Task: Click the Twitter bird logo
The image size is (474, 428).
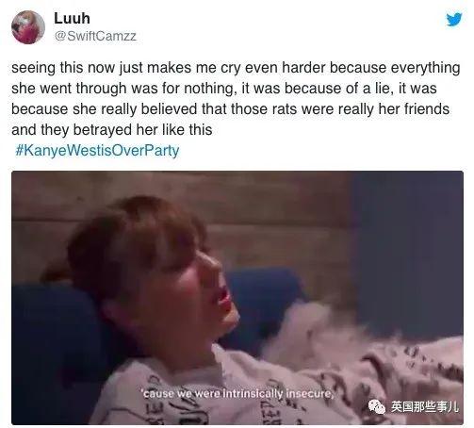Action: (x=454, y=19)
